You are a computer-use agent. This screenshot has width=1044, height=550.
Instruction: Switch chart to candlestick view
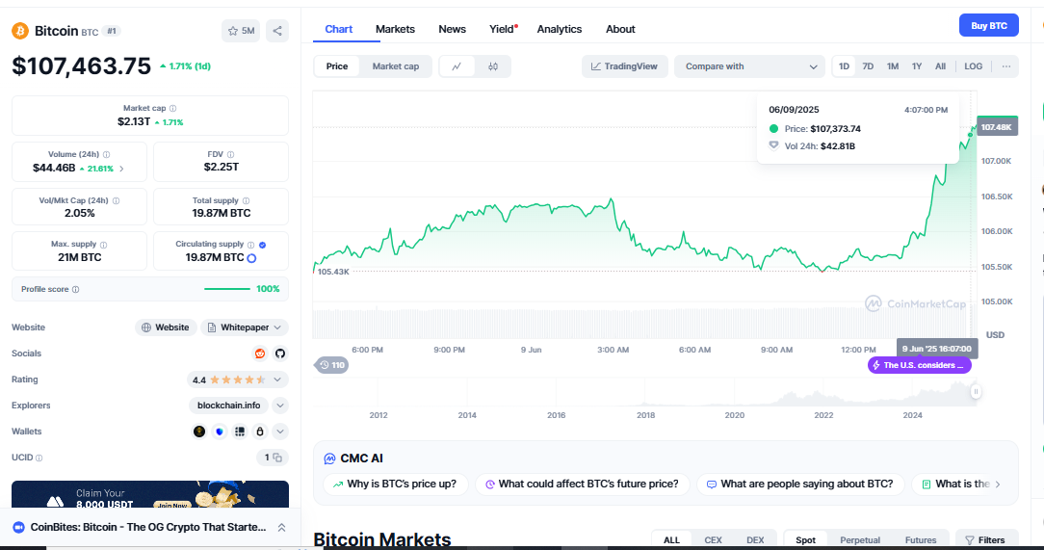pos(493,65)
